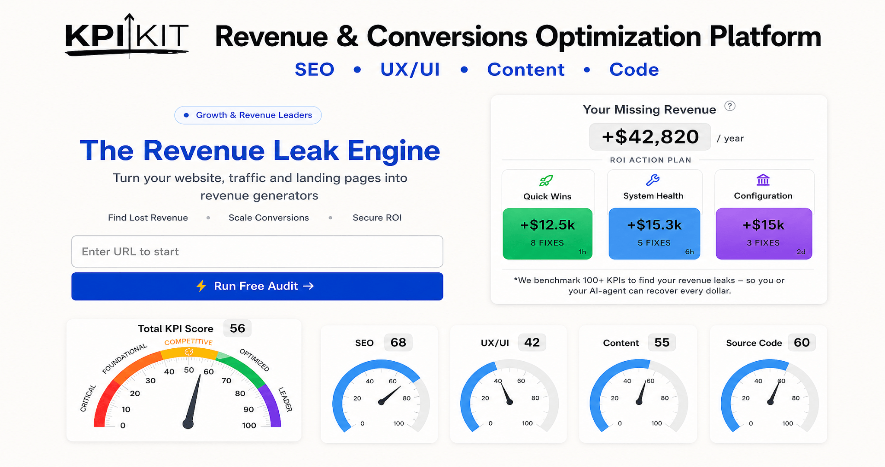
Task: Click the KPI KIT logo
Action: [x=127, y=35]
